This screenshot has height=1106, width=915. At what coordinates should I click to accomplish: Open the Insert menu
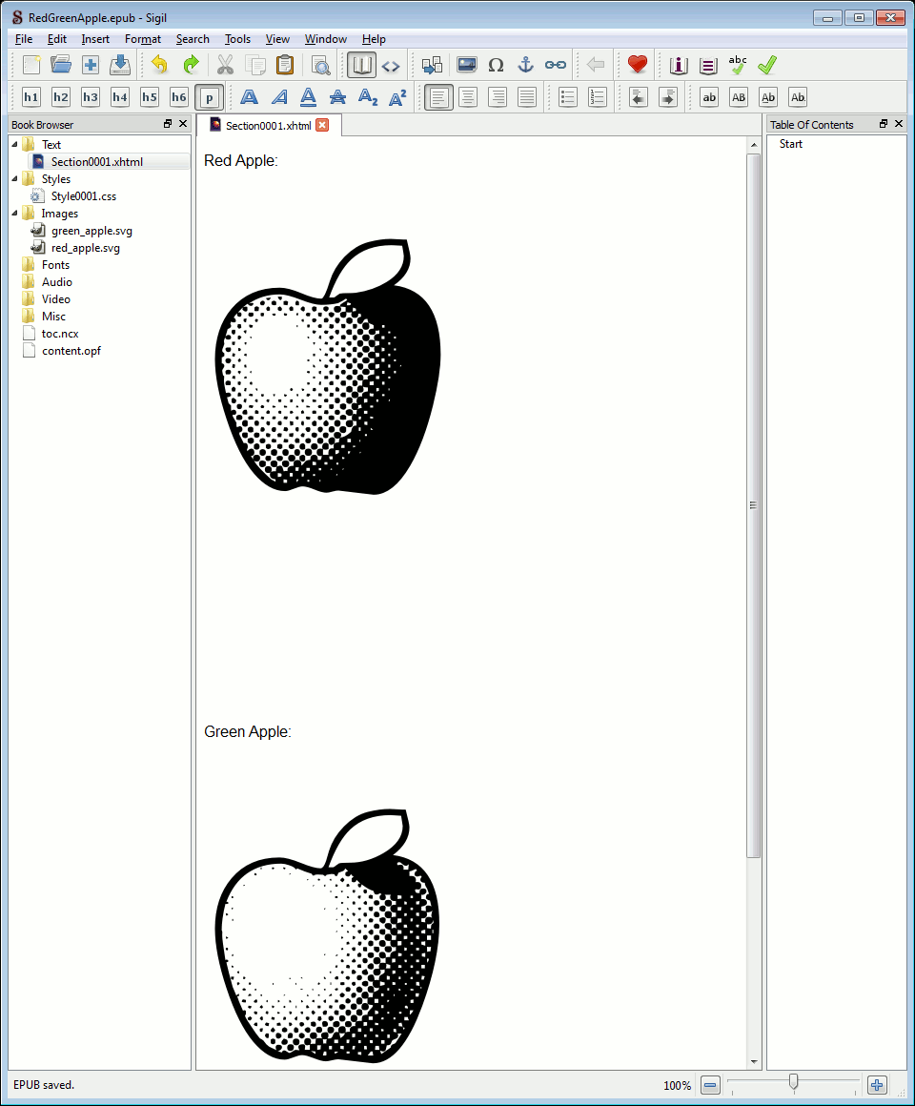tap(95, 39)
